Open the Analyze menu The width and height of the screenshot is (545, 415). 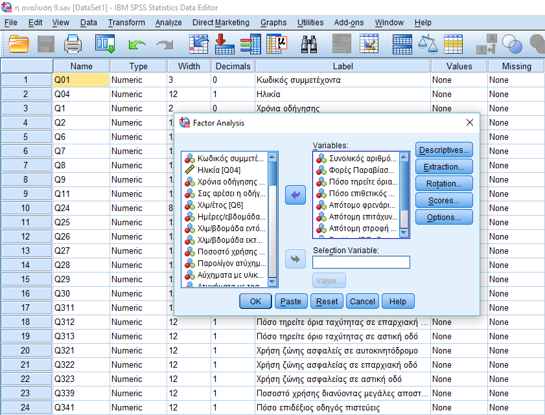click(168, 23)
